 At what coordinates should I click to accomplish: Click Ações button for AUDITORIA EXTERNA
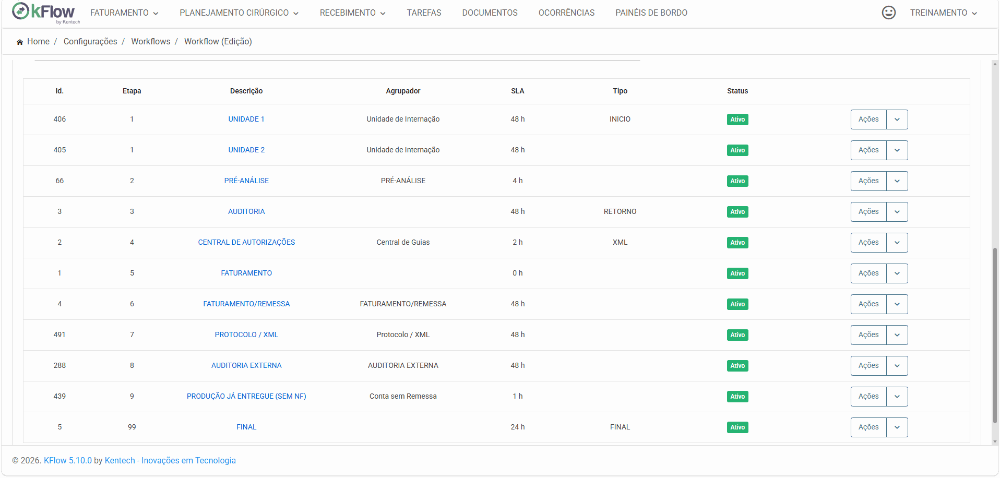[x=868, y=366]
